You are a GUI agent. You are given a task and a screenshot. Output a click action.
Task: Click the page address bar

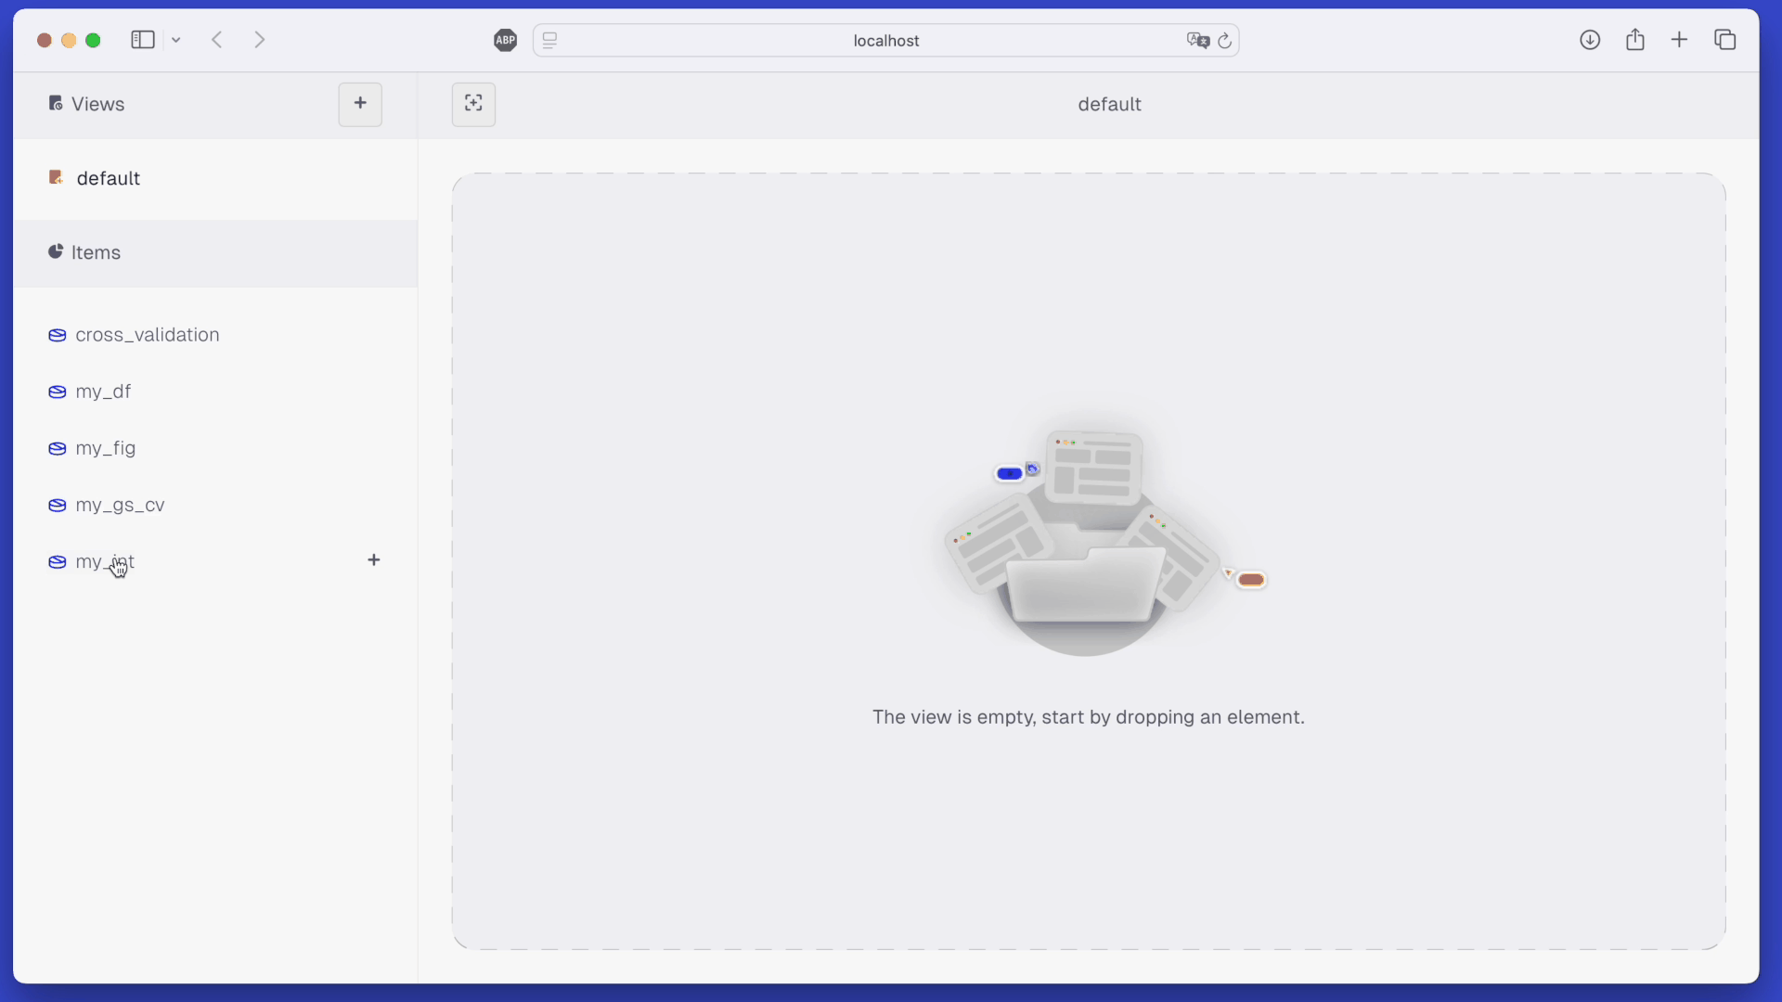click(886, 41)
